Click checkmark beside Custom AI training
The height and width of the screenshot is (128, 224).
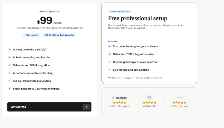110,46
